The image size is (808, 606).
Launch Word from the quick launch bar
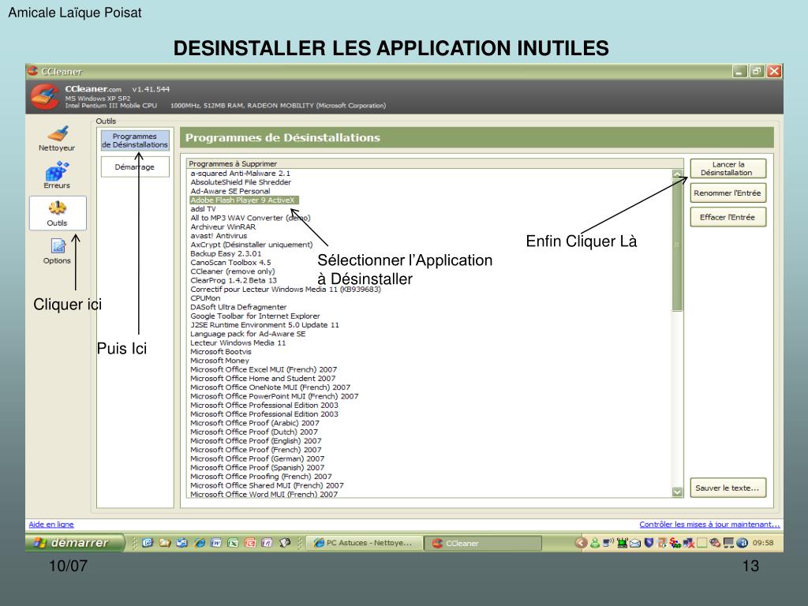pos(216,543)
